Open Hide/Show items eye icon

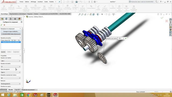tap(102, 14)
